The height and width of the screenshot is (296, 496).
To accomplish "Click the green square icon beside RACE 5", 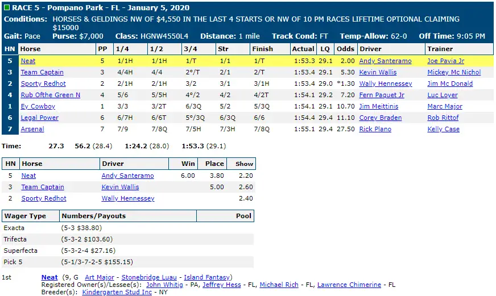I will (x=6, y=7).
